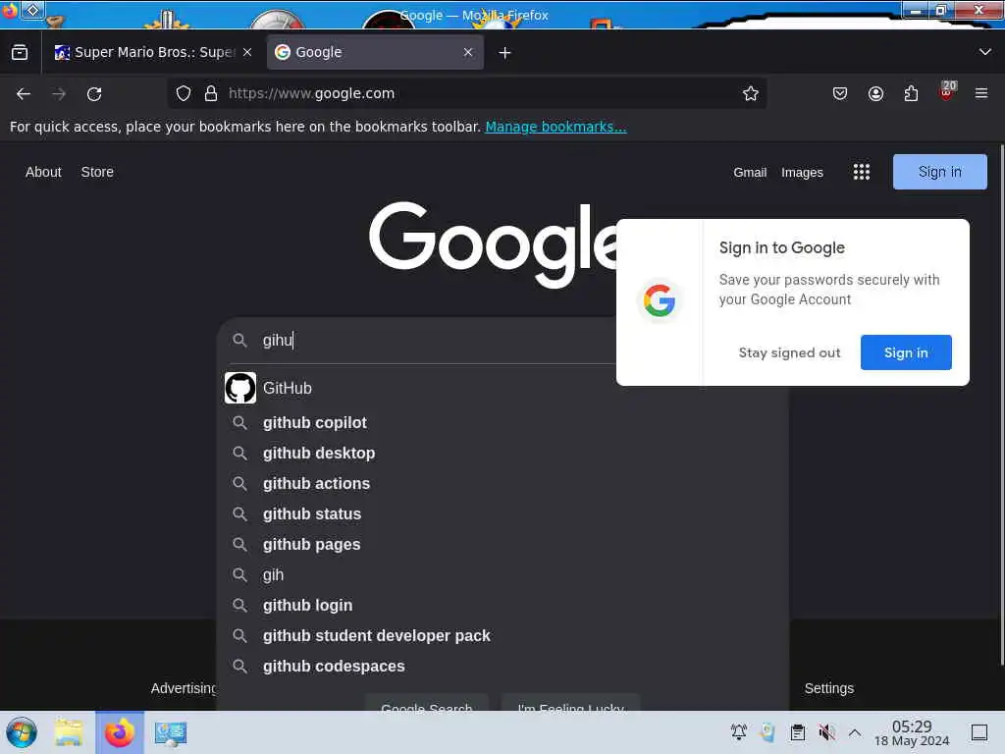Select the github copilot suggestion

click(x=503, y=422)
